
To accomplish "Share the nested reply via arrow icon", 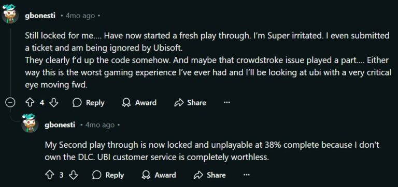I will [x=198, y=175].
